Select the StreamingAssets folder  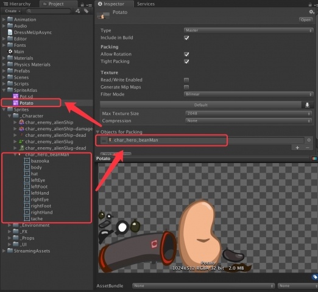coord(29,251)
